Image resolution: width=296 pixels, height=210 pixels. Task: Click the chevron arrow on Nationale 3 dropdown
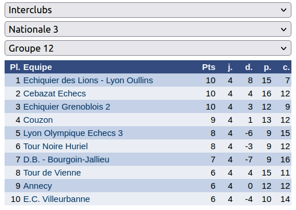point(283,29)
